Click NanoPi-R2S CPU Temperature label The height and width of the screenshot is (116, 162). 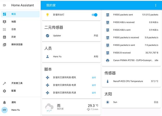[x=128, y=81]
